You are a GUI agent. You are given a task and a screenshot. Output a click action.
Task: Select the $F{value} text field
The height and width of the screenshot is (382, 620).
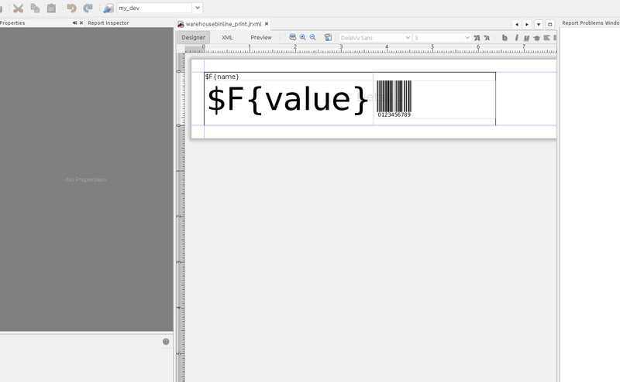pos(288,100)
